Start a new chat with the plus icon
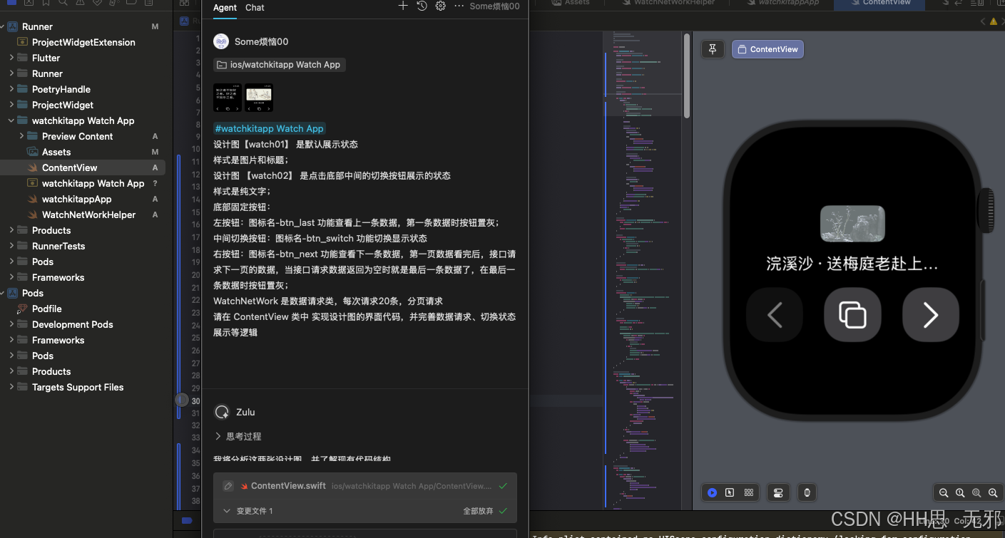The image size is (1005, 538). point(403,6)
